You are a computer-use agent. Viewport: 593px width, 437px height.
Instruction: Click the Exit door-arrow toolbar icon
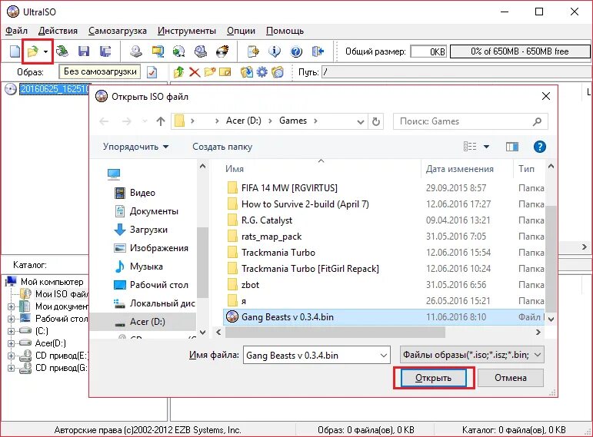tap(318, 51)
